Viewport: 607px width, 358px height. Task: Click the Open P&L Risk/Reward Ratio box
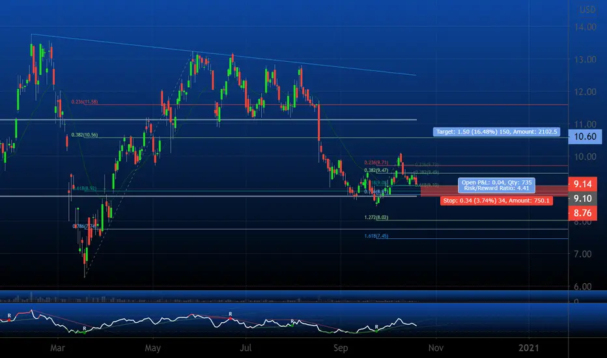(x=497, y=185)
